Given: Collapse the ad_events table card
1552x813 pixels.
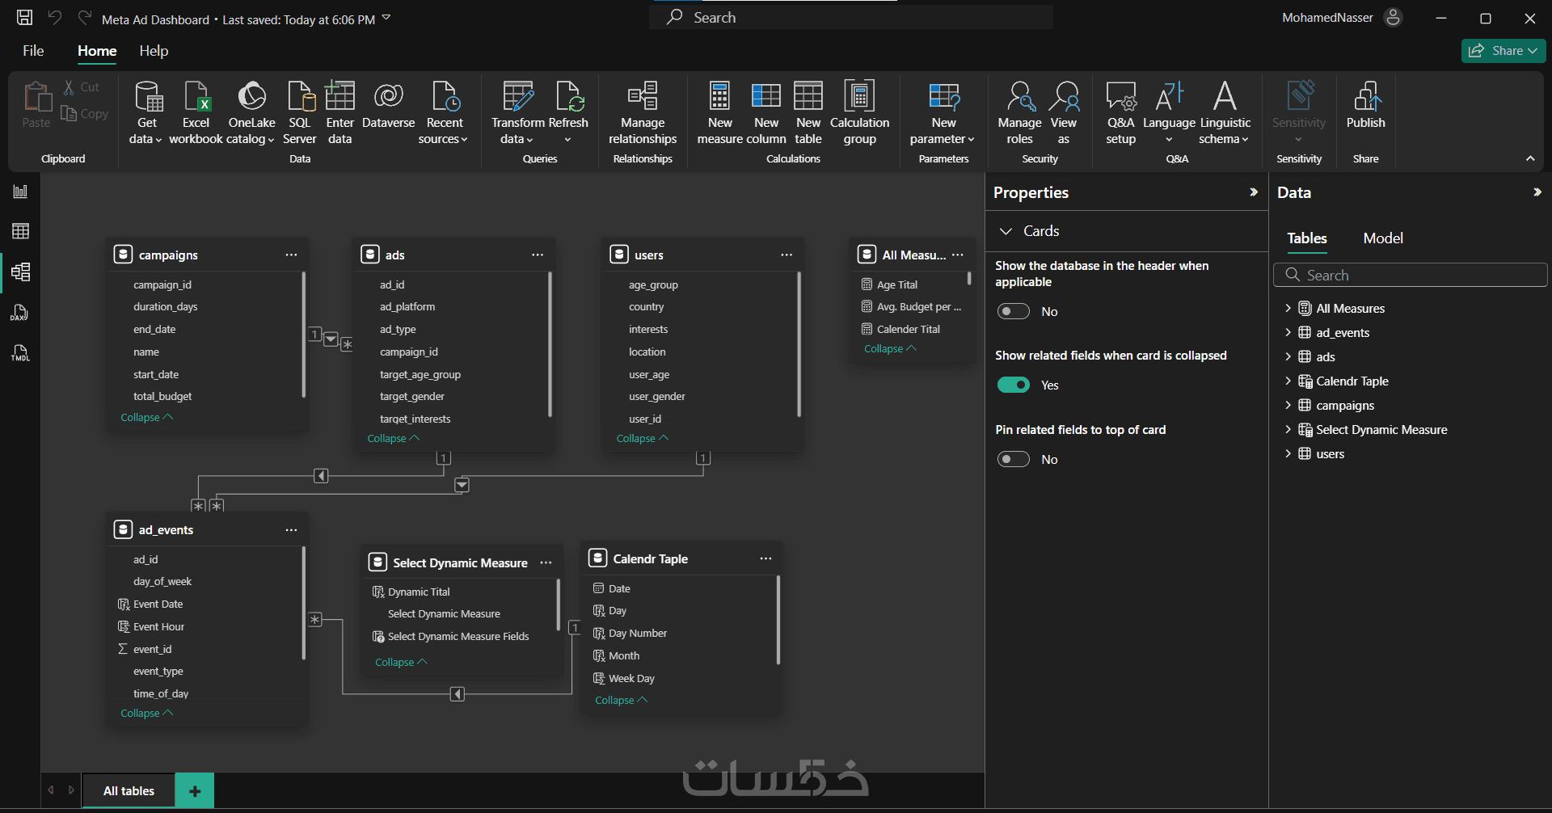Looking at the screenshot, I should 146,714.
